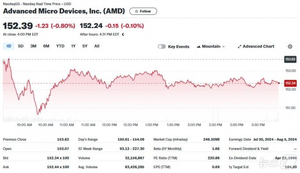Click the At close: 4:00 PM EDT text

(20, 35)
